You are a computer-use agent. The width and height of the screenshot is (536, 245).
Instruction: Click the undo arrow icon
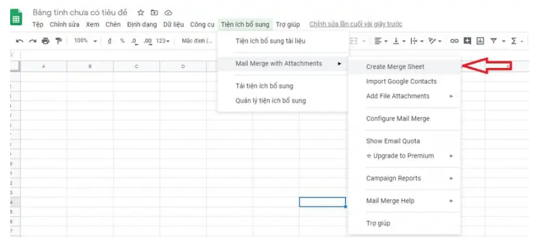[20, 41]
